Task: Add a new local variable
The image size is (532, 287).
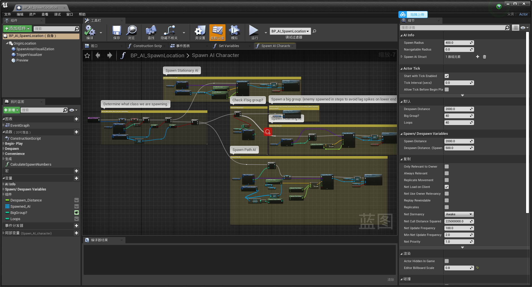Action: (x=76, y=233)
